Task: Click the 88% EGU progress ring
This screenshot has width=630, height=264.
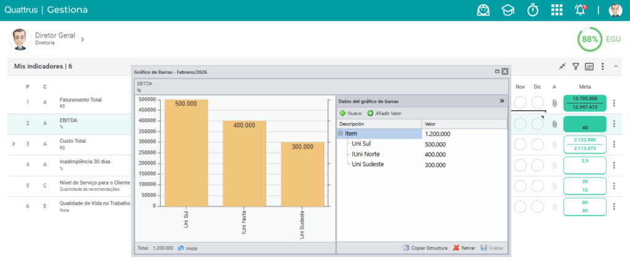Action: 590,39
